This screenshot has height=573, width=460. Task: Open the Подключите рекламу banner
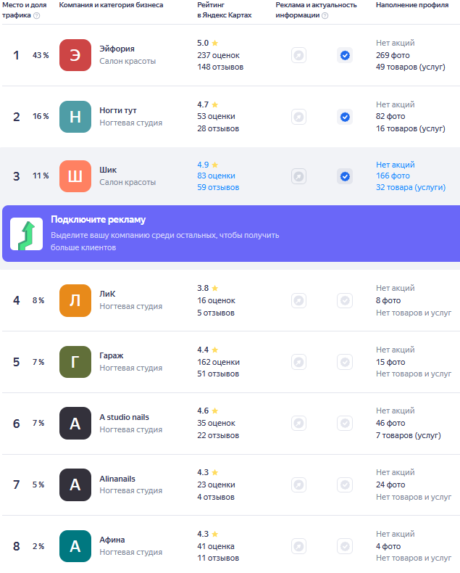231,234
